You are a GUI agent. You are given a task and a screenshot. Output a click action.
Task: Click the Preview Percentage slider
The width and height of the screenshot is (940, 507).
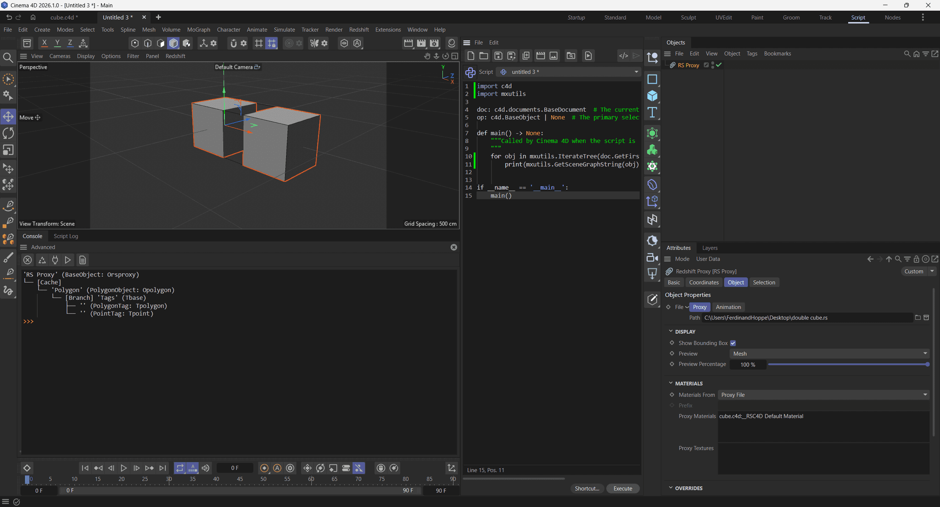[x=848, y=364]
